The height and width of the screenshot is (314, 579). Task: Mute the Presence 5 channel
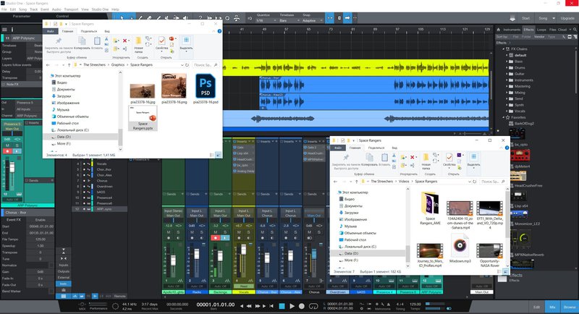pos(7,145)
